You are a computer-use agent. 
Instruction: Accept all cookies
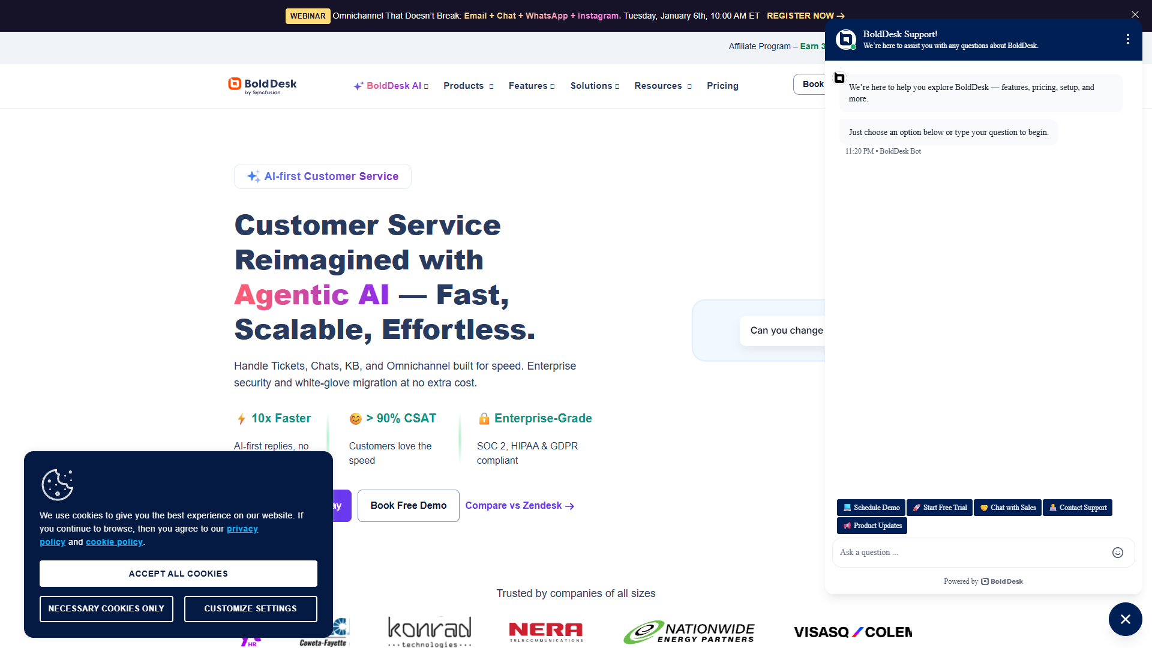(178, 574)
